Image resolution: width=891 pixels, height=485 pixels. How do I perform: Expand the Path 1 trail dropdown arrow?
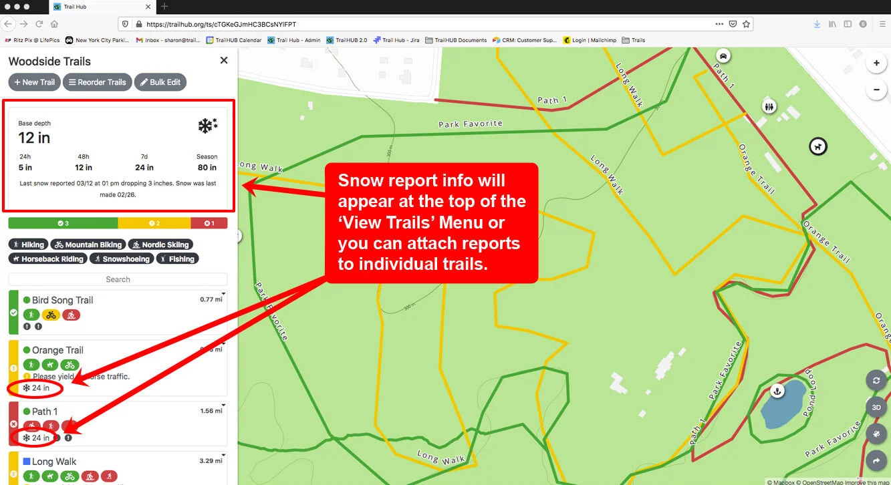pos(224,406)
